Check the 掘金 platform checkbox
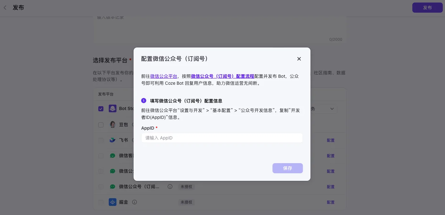The width and height of the screenshot is (445, 215). tap(101, 202)
